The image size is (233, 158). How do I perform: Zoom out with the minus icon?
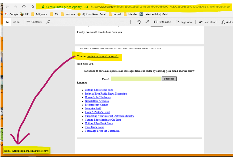click(x=122, y=22)
